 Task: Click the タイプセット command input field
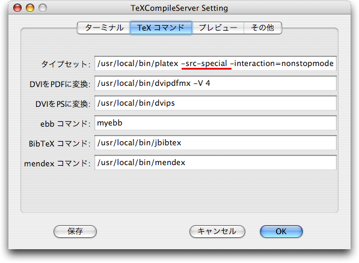(x=215, y=64)
